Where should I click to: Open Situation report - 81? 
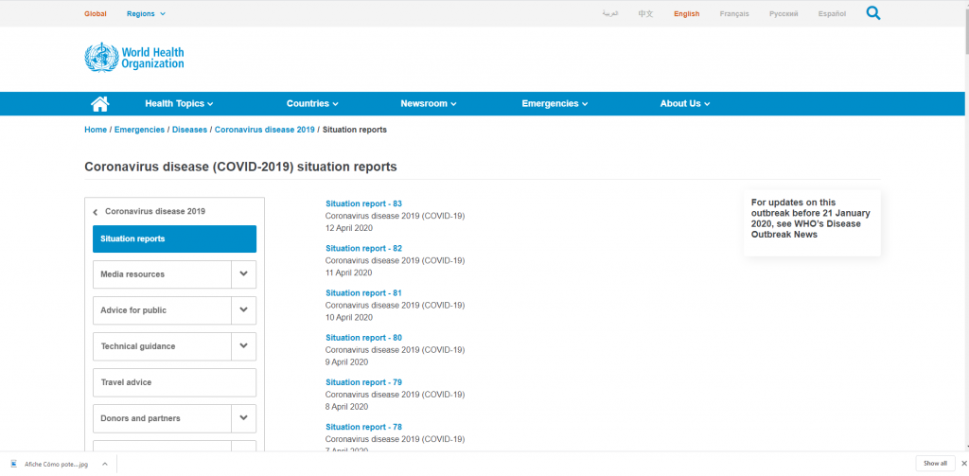[364, 292]
